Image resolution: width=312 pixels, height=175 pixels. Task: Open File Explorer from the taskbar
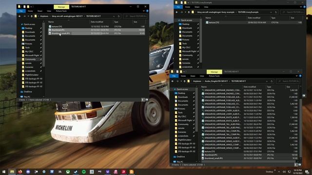point(12,172)
